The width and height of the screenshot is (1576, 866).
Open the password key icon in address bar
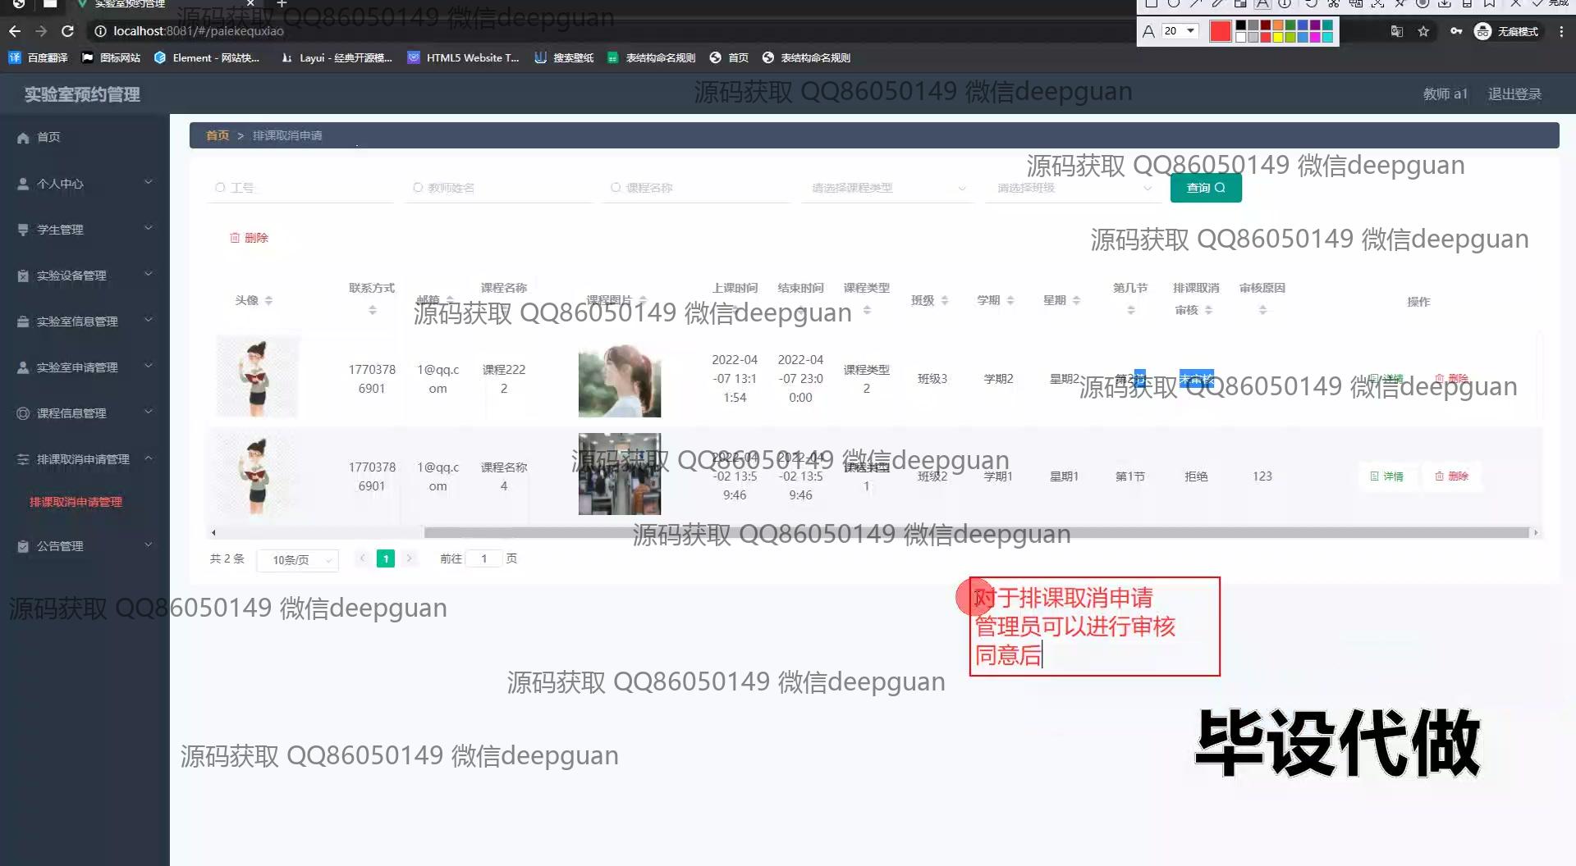1456,31
